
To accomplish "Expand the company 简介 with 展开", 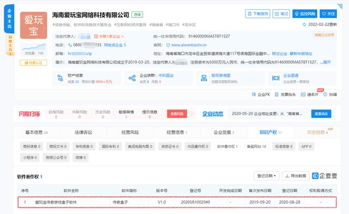I will 327,62.
